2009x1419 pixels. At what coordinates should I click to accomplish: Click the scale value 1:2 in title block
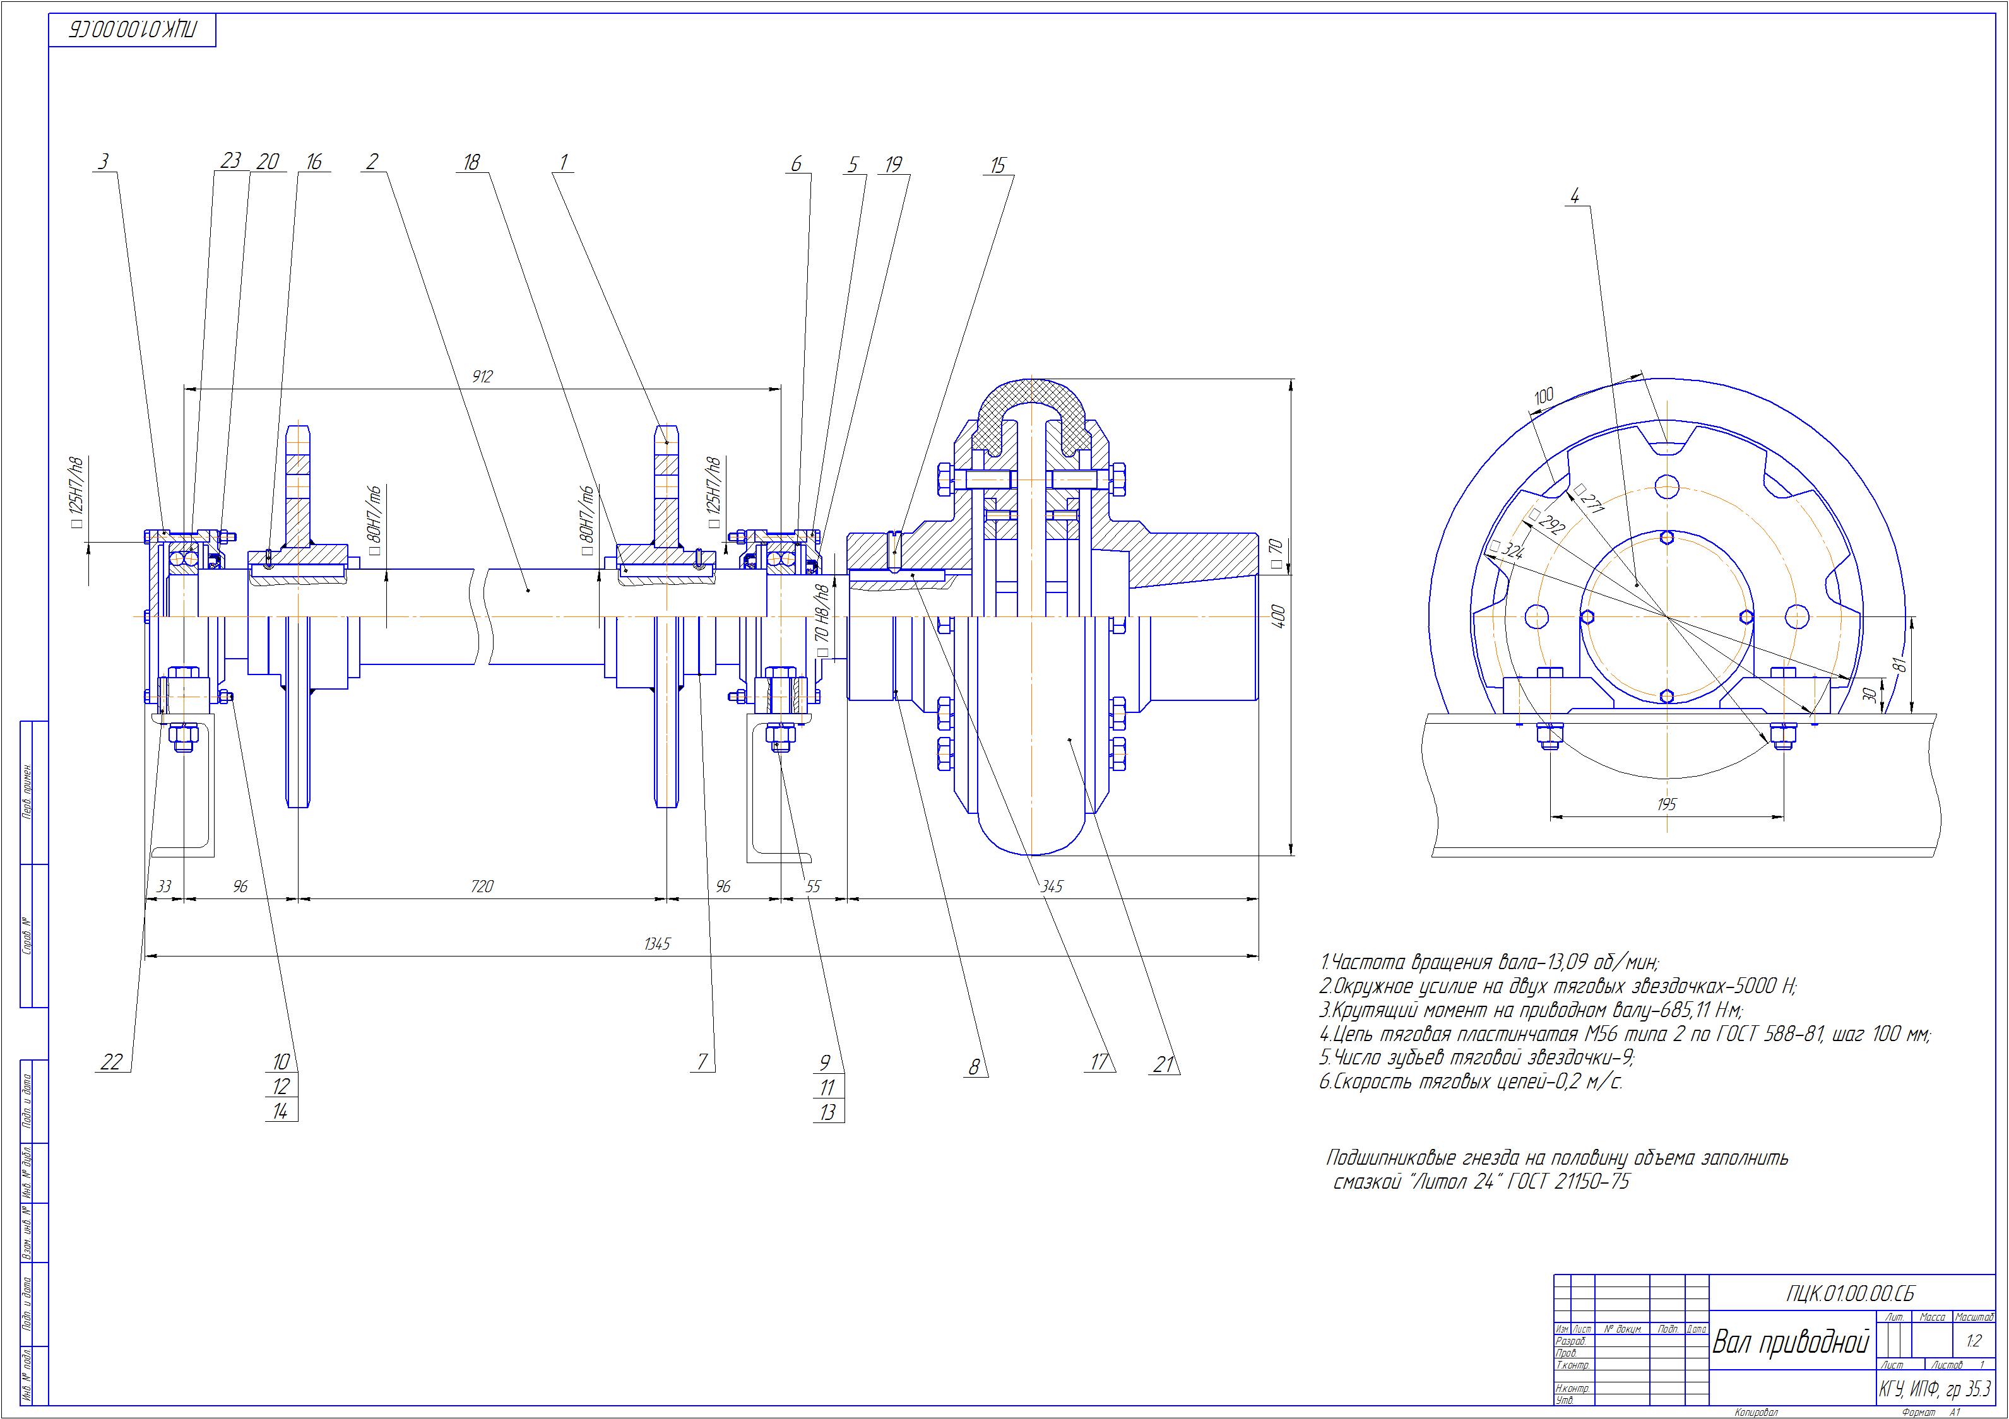[1974, 1340]
